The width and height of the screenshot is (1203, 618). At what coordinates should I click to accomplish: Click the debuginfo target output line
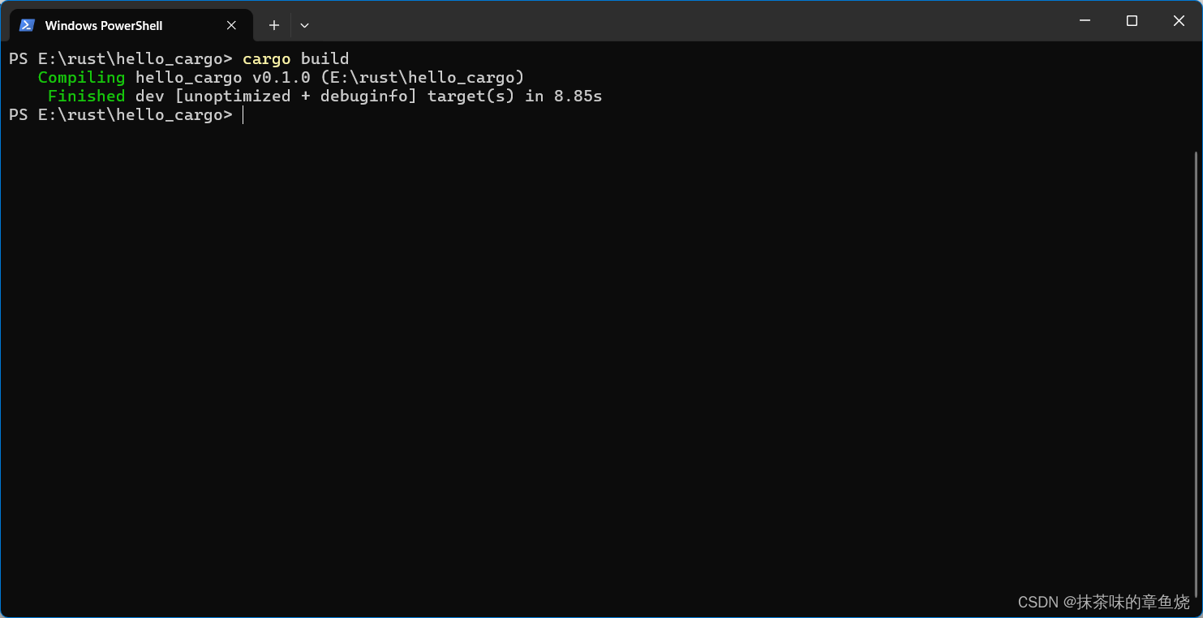(x=365, y=96)
